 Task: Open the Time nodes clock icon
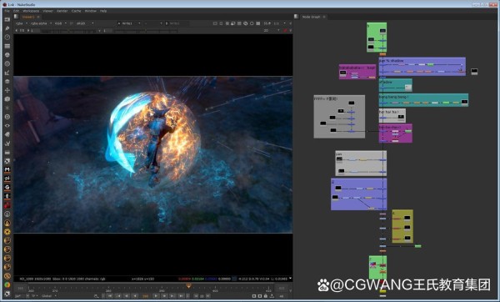click(7, 37)
